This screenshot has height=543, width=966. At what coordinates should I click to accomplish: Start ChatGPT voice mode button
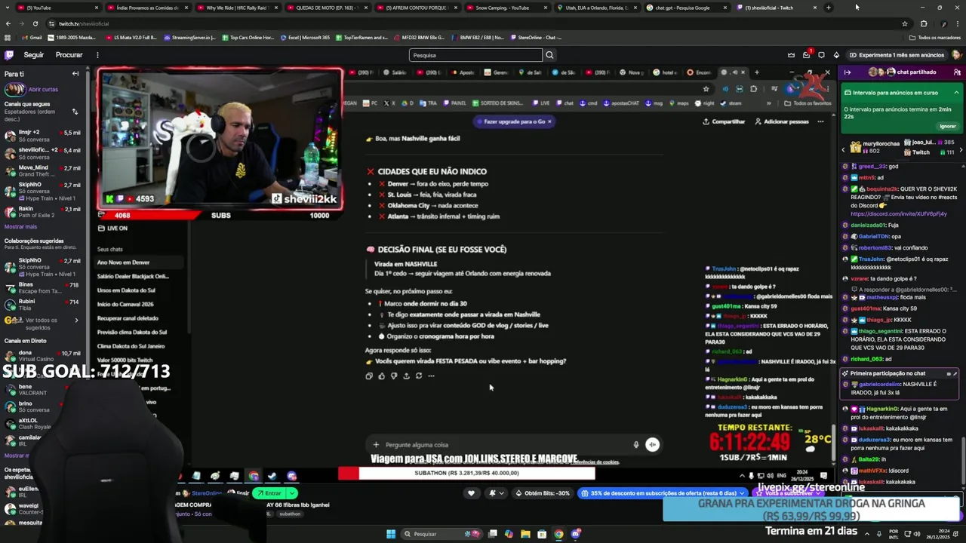[652, 445]
